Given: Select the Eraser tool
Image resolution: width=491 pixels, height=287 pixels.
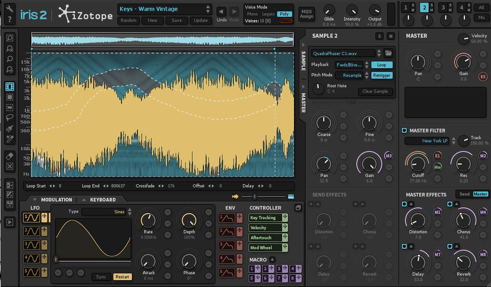Looking at the screenshot, I should pyautogui.click(x=10, y=156).
